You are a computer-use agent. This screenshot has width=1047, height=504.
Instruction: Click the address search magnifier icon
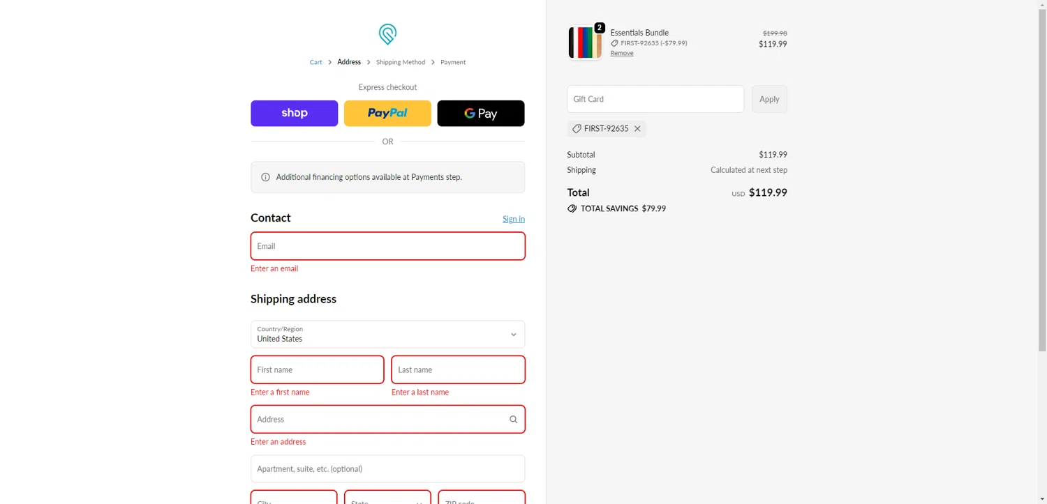pos(513,420)
